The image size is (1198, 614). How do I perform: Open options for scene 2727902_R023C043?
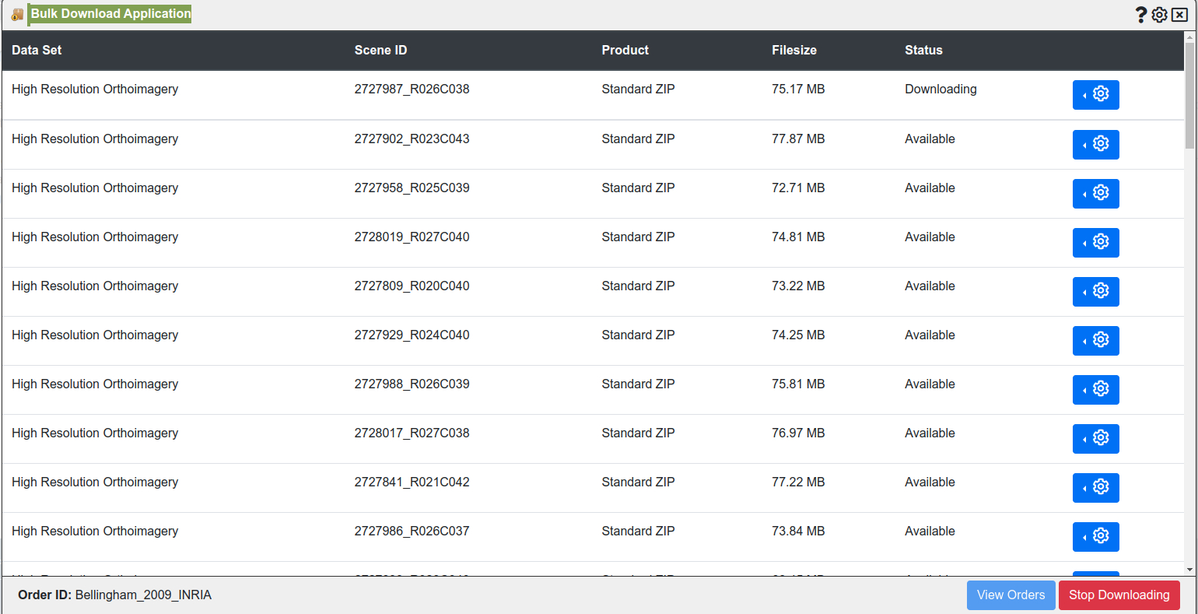pos(1095,145)
